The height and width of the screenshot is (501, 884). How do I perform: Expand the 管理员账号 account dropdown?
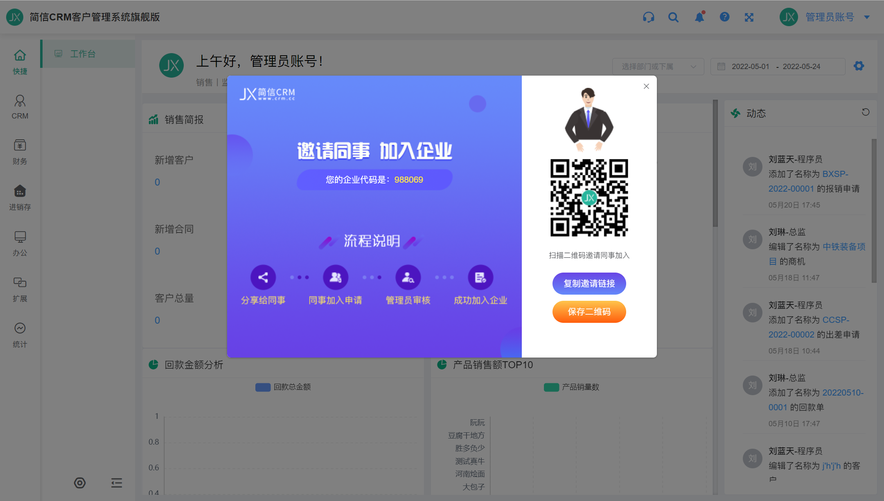click(x=867, y=17)
